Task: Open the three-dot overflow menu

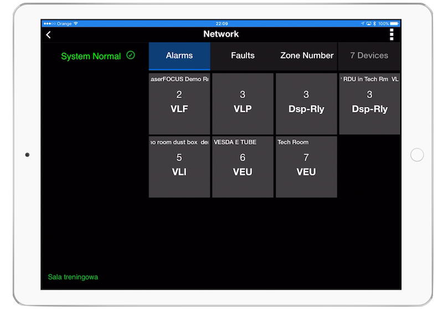Action: coord(392,35)
